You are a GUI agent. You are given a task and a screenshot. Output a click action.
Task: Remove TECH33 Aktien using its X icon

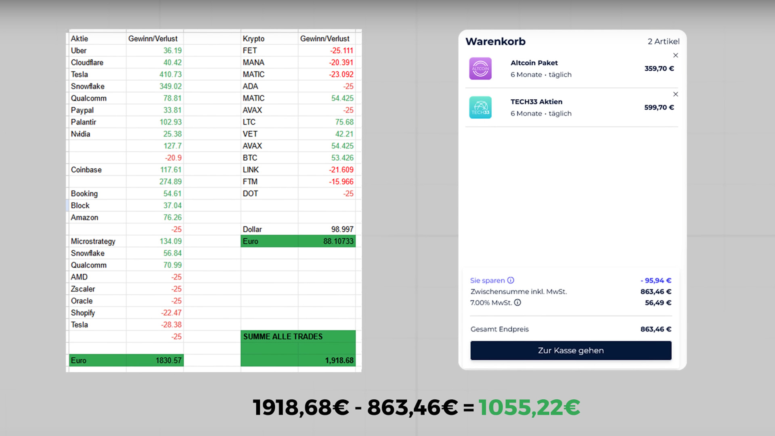click(676, 94)
